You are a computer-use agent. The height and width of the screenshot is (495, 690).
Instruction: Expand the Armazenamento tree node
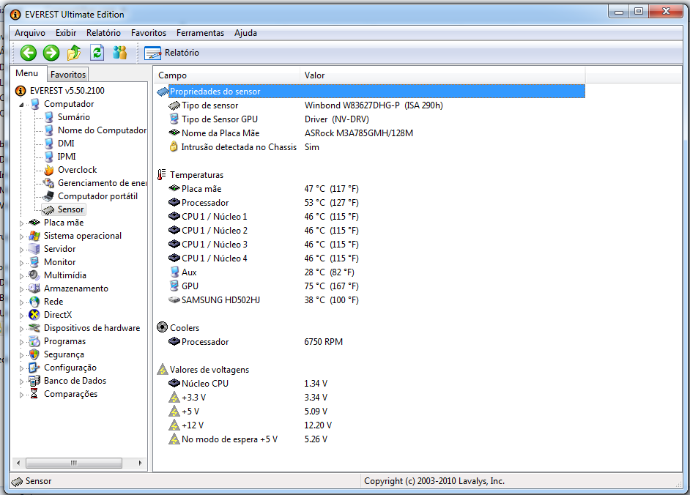[21, 289]
